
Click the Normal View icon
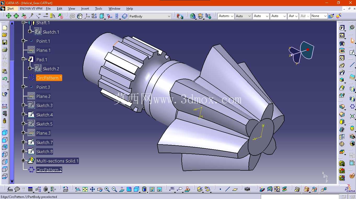(x=122, y=189)
